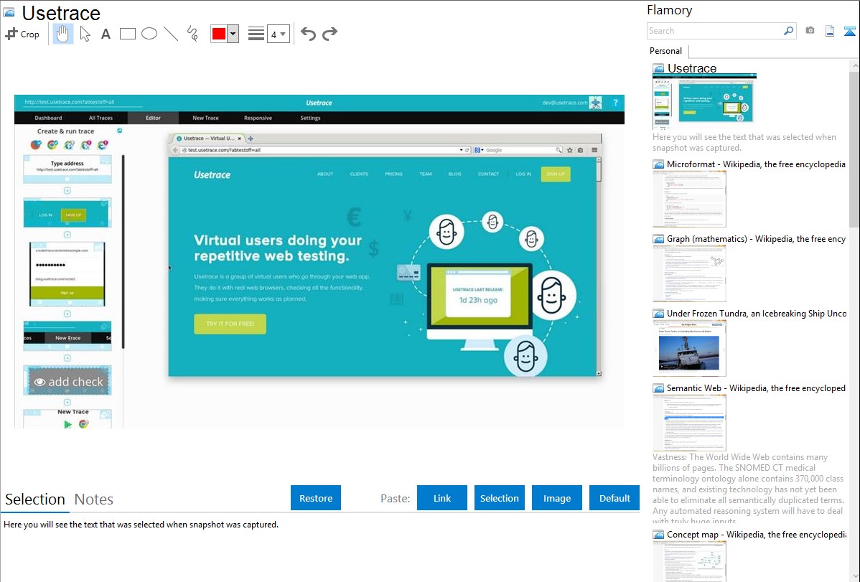
Task: Click the icon beside the Concept map title
Action: (658, 535)
